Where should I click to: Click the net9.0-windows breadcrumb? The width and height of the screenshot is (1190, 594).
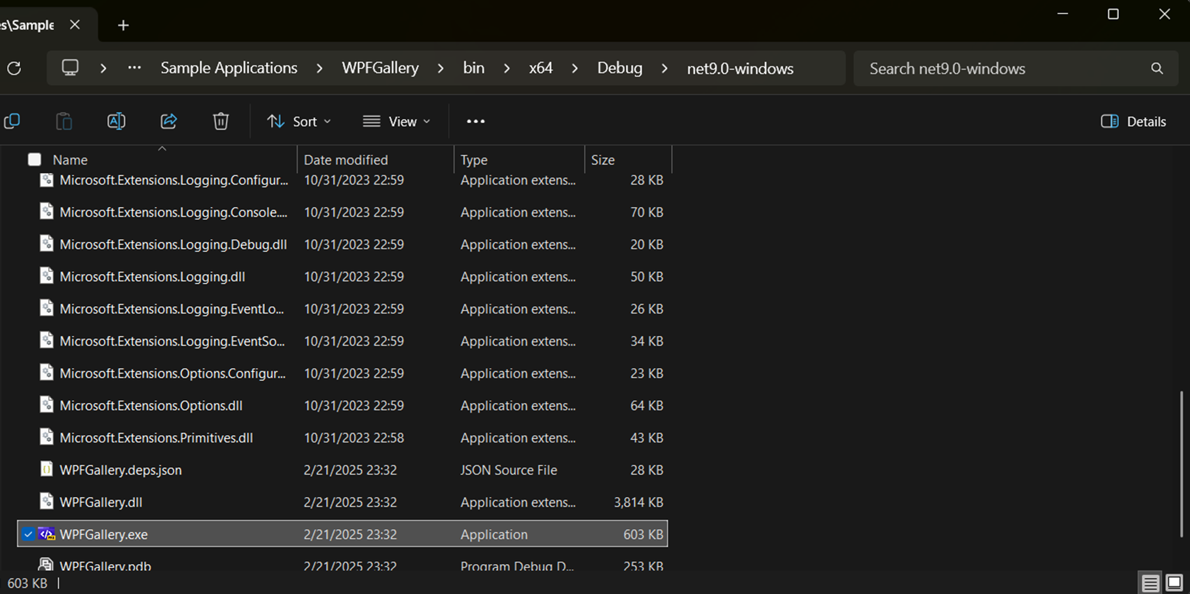point(740,68)
